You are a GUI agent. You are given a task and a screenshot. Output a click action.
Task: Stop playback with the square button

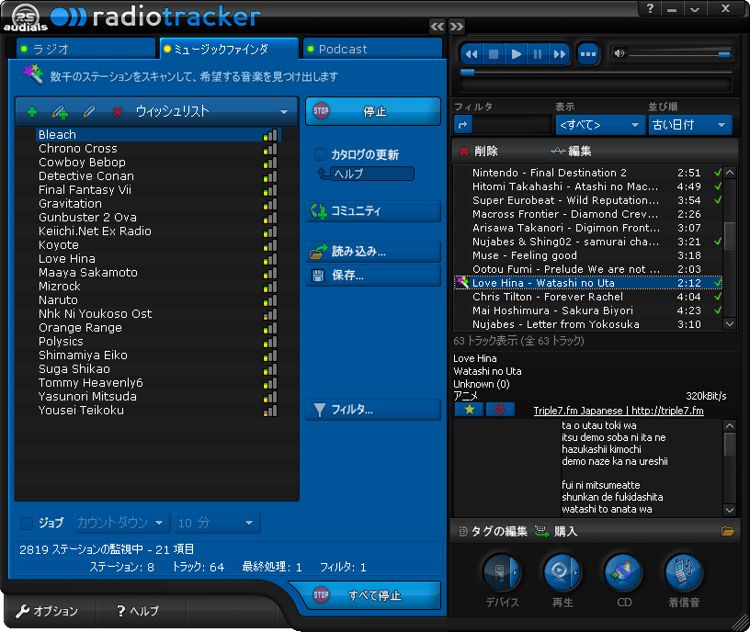click(494, 54)
